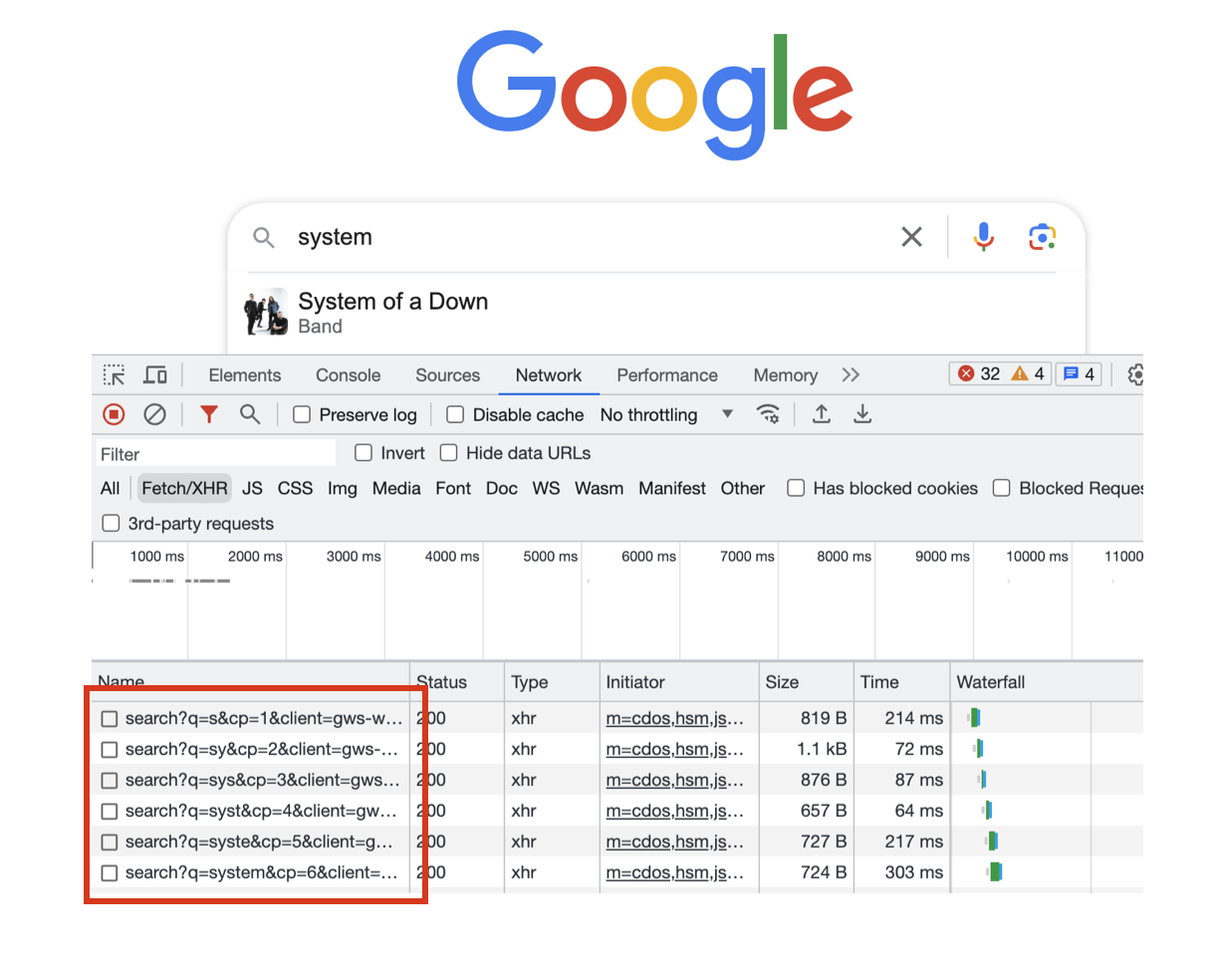Toggle the red filter funnel icon
Screen dimensions: 1217x962
point(208,414)
